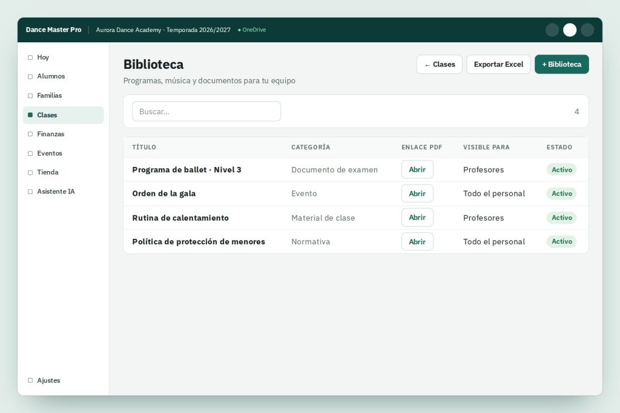This screenshot has width=620, height=413.
Task: Click the Biblioteca page heading
Action: (153, 64)
